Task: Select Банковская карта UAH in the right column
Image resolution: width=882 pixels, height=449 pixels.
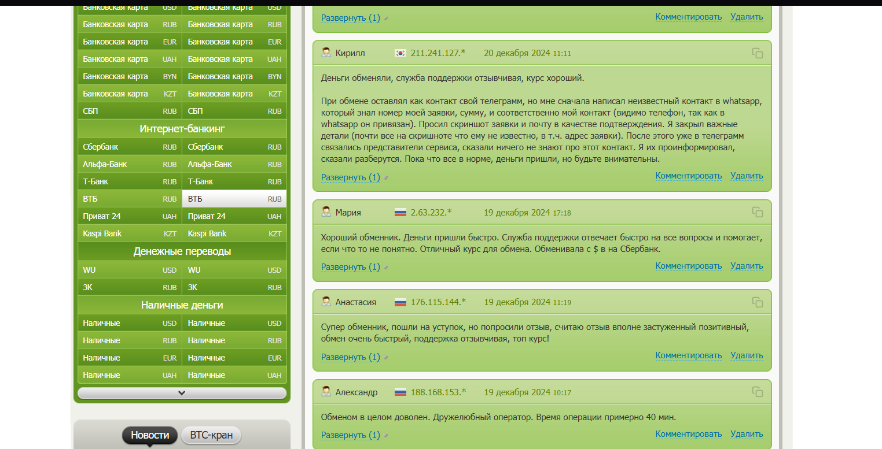Action: click(234, 59)
